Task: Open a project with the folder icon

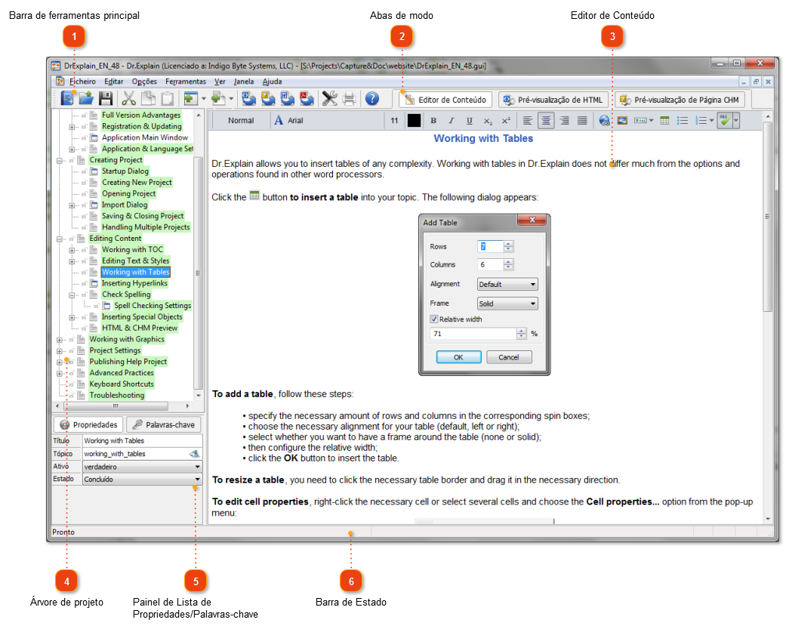Action: click(86, 99)
